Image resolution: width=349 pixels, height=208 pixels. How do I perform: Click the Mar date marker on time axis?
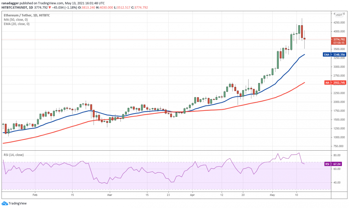coord(110,195)
